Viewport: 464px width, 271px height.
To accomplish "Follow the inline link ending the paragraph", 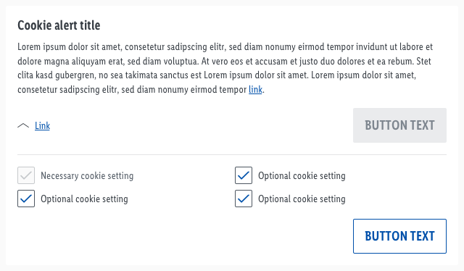I will click(x=255, y=89).
